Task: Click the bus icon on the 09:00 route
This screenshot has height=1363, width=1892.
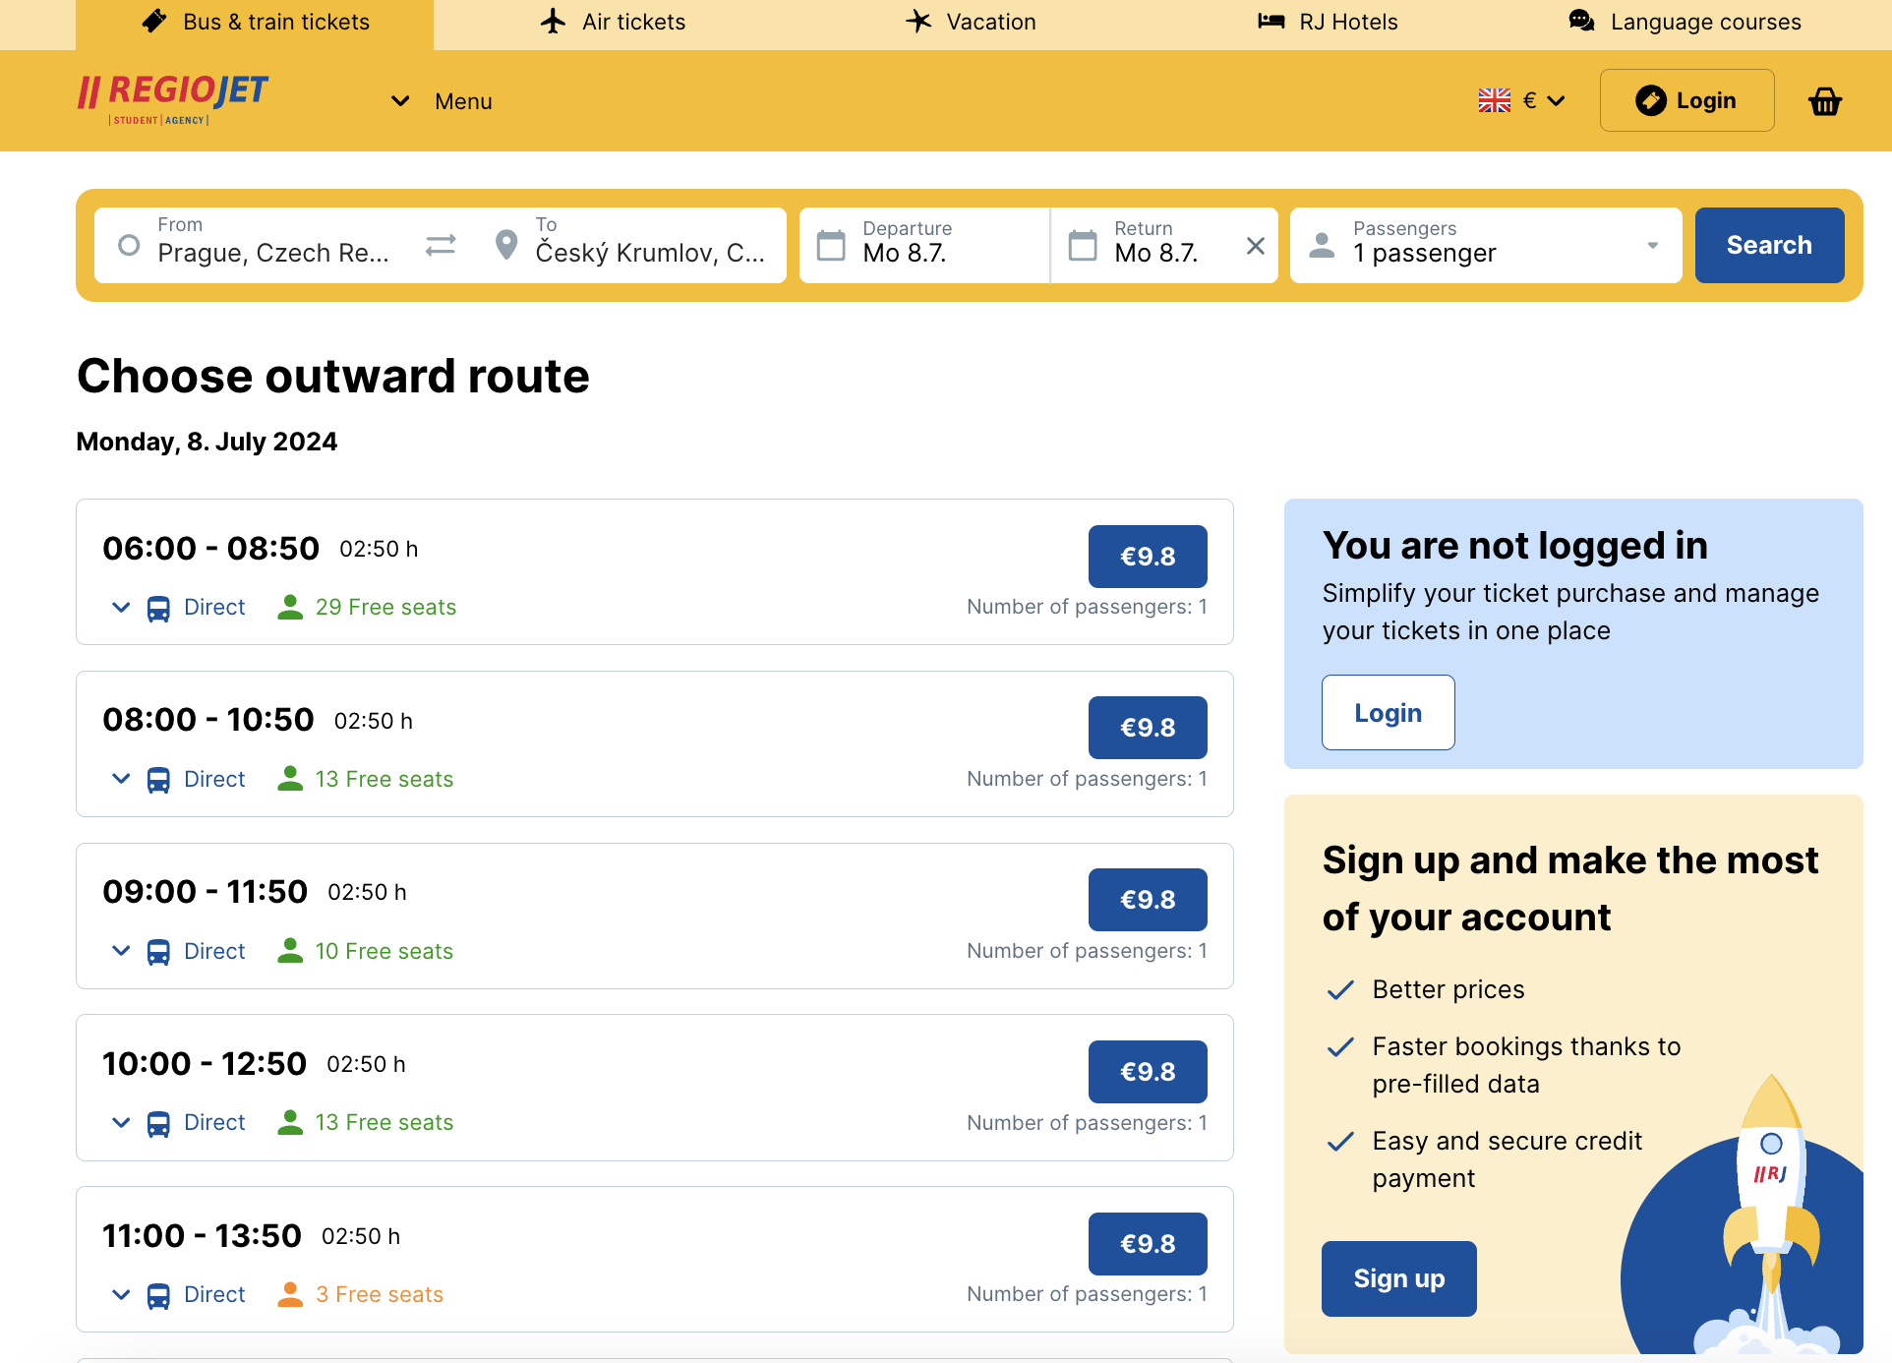Action: tap(158, 952)
